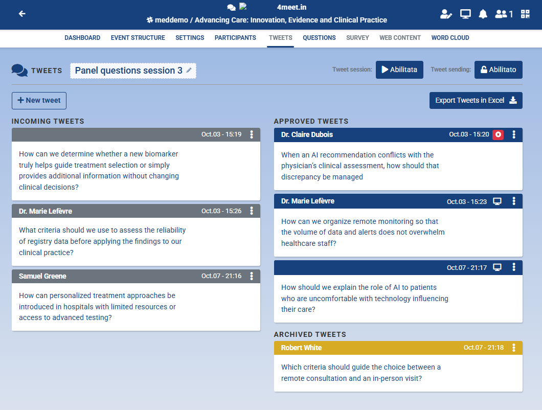The image size is (542, 410).
Task: Open the QR code grid icon
Action: [x=526, y=14]
